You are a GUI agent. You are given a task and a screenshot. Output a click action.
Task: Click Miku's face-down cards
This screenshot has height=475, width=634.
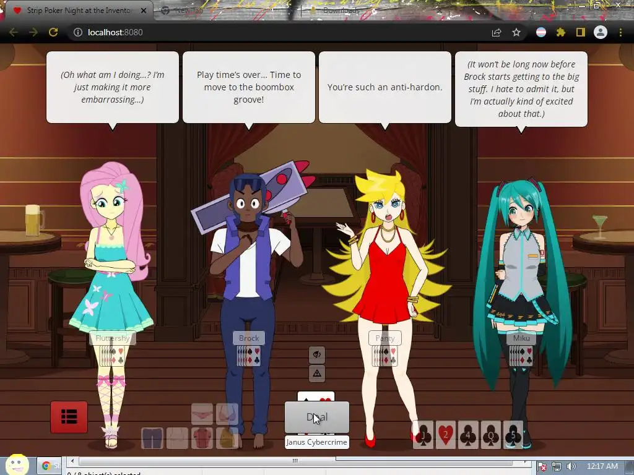tap(521, 356)
